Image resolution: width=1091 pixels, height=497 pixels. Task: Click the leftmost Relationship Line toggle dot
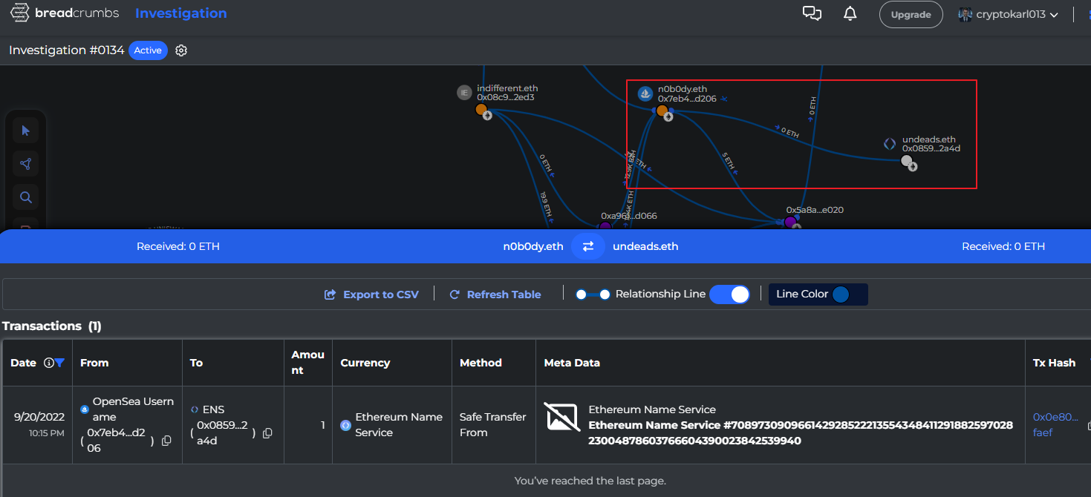(581, 294)
